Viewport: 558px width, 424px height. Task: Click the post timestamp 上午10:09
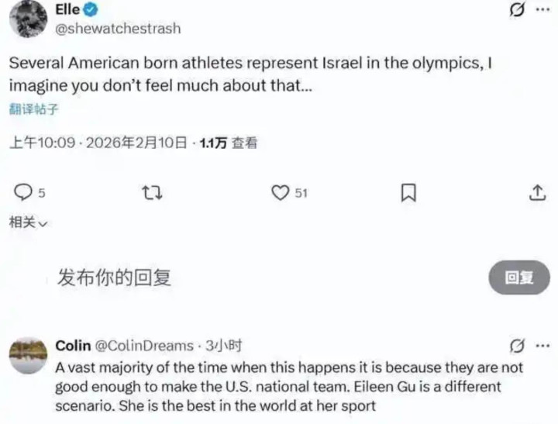[42, 143]
